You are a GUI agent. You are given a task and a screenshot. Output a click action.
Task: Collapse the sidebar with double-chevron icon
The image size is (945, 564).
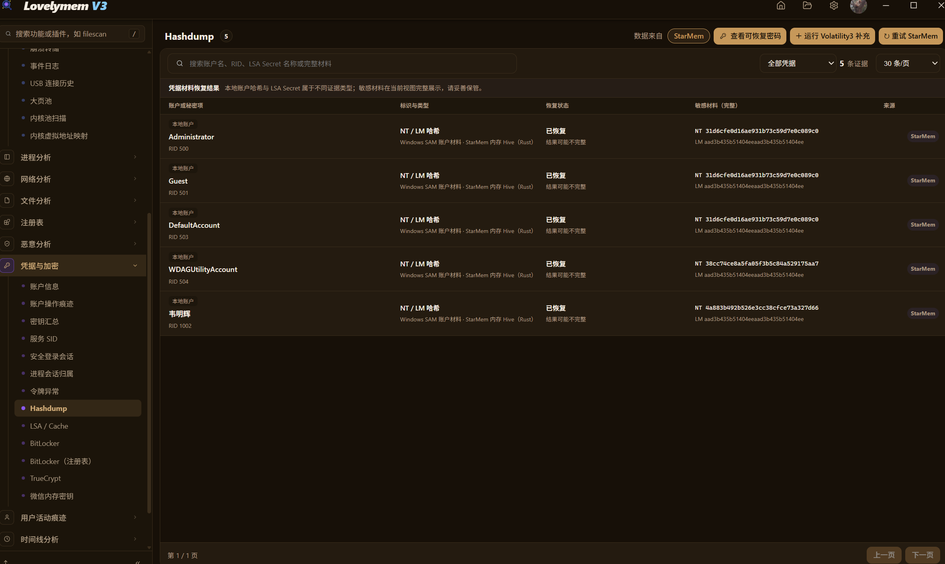pyautogui.click(x=138, y=562)
